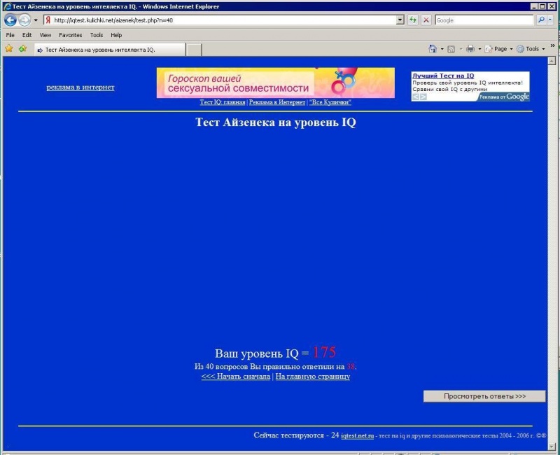Open Favorites Center star icon
The image size is (560, 455).
9,49
